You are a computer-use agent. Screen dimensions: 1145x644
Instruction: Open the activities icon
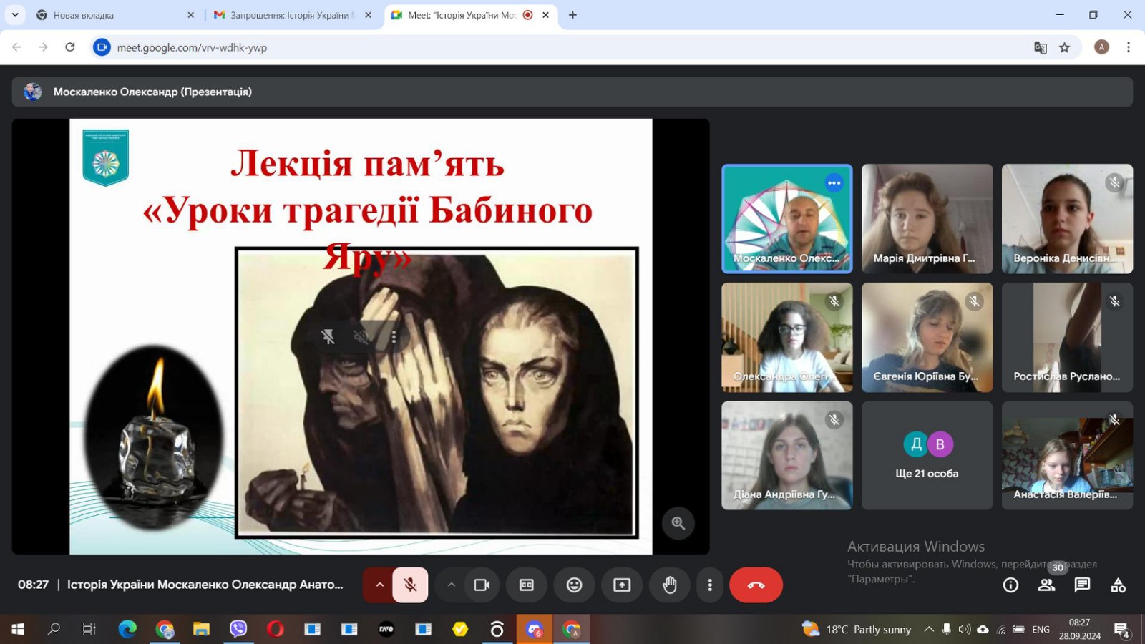1118,585
